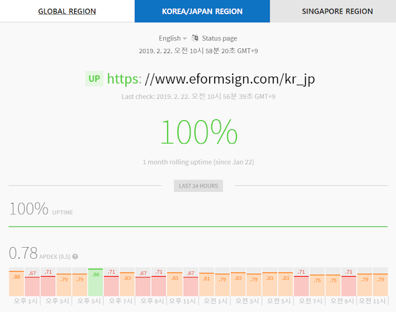Open the www.eformsign.com/kr_jp URL link
The image size is (396, 312).
tap(211, 79)
